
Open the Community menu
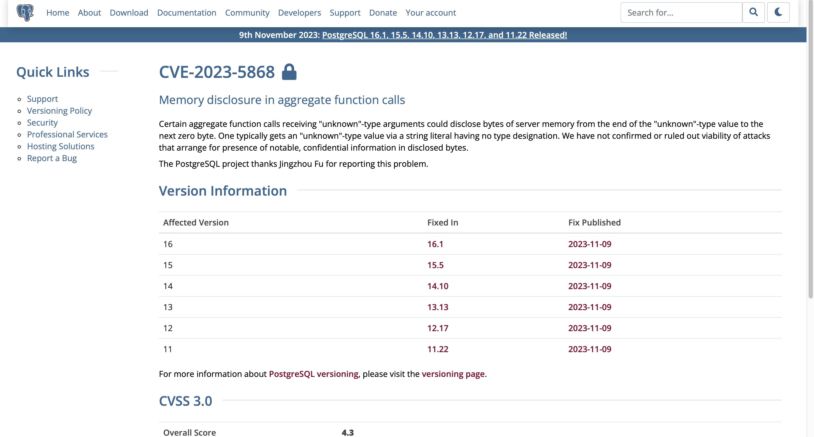[x=247, y=13]
